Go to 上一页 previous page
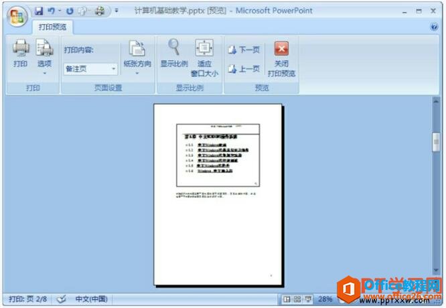Viewport: 446px width, 308px height. click(244, 69)
